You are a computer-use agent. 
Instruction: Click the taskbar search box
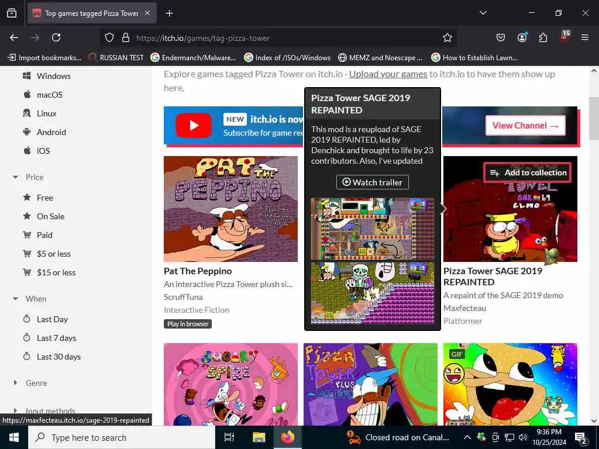[122, 437]
